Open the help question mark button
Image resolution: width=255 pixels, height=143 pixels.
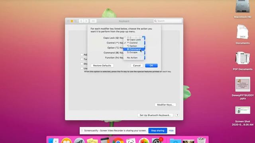(177, 115)
